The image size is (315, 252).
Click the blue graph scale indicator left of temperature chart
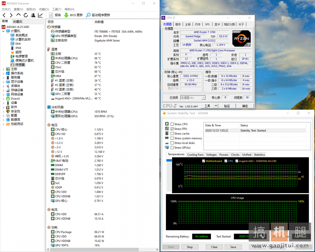pos(169,160)
